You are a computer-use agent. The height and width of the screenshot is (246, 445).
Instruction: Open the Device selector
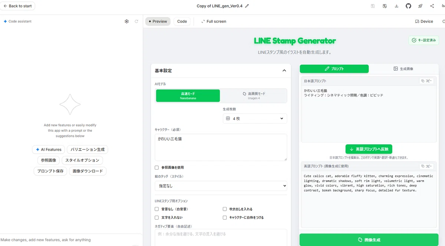(424, 22)
